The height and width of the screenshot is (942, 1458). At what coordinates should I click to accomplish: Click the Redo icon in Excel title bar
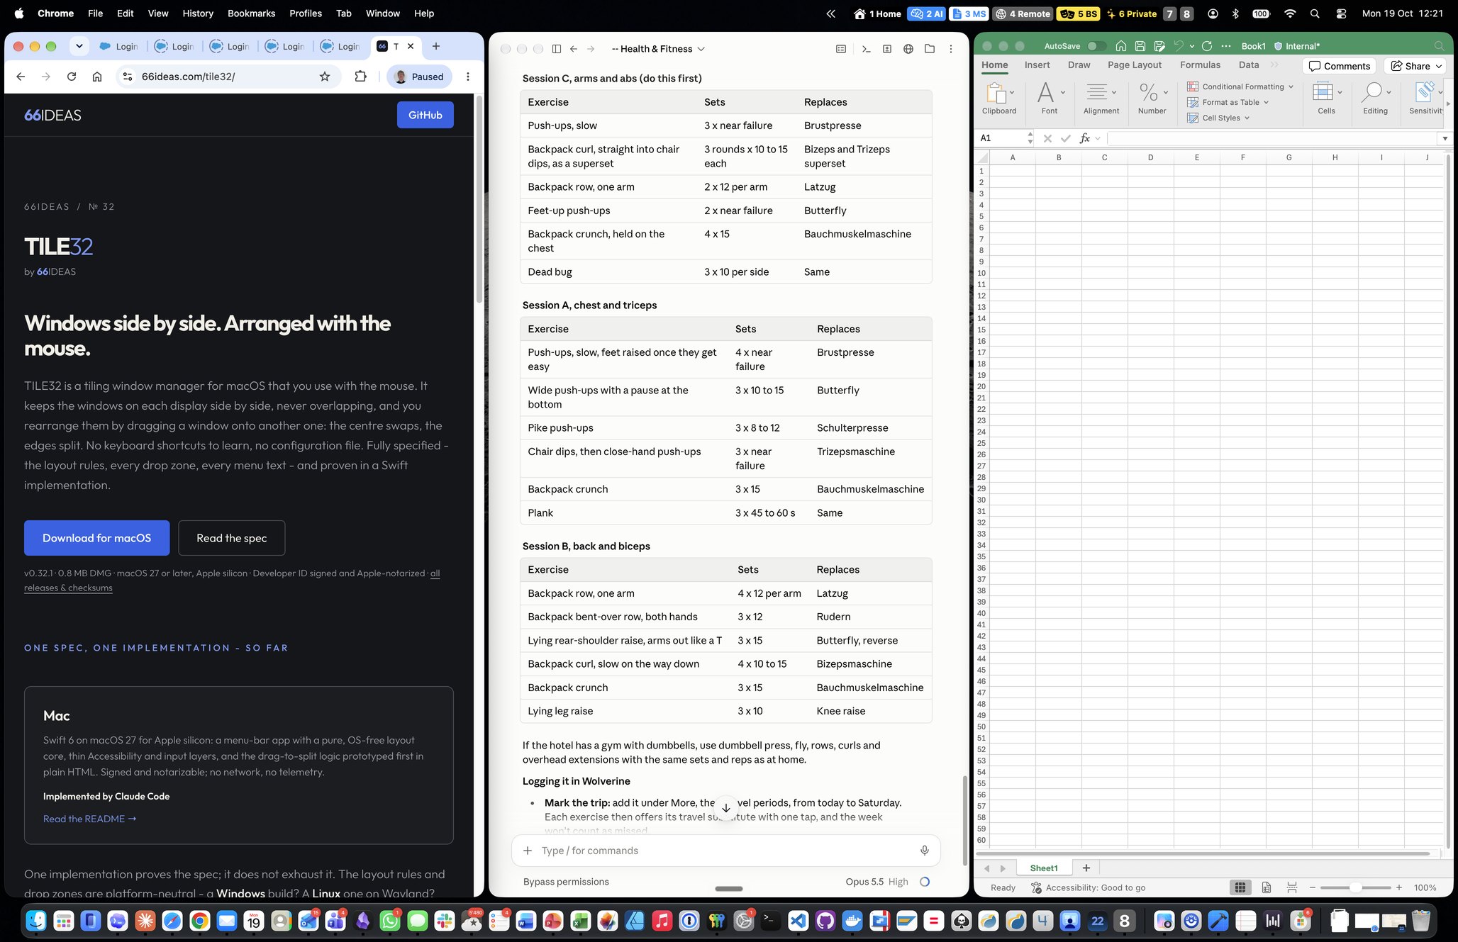coord(1207,46)
